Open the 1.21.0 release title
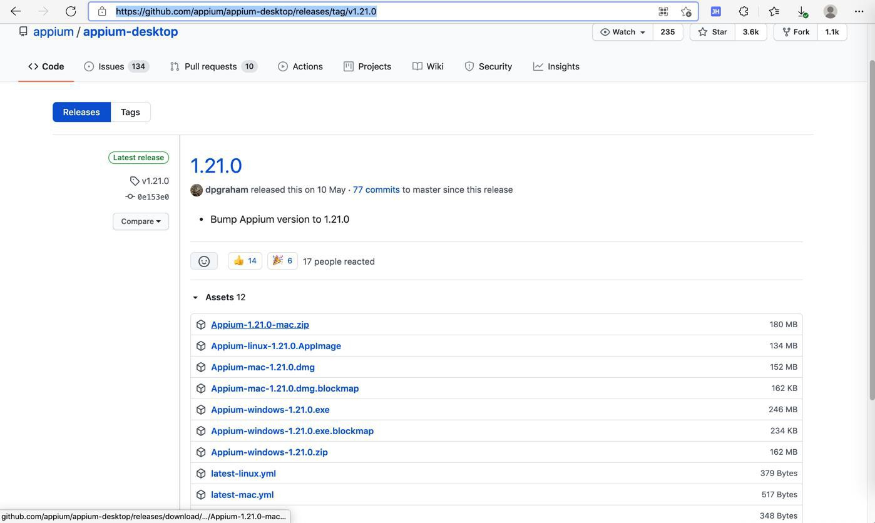 coord(216,166)
